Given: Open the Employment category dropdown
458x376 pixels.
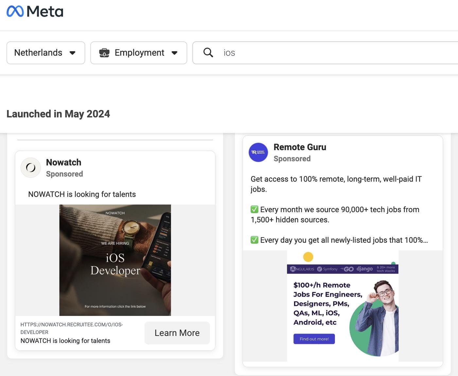Looking at the screenshot, I should 139,53.
